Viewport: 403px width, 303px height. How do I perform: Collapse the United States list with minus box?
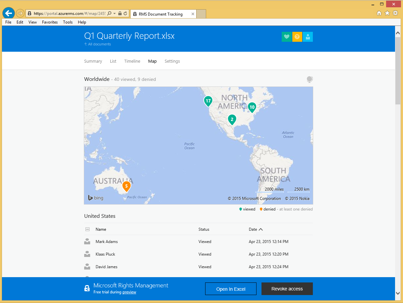(87, 229)
